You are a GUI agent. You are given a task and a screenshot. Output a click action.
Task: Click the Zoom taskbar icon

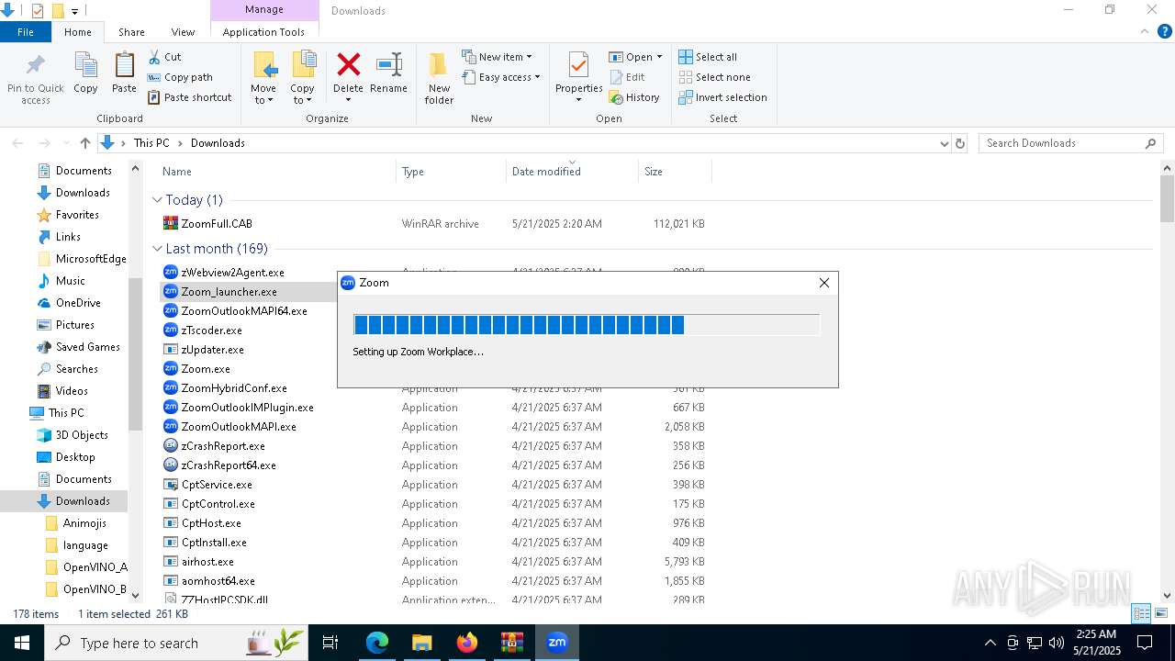pos(557,643)
